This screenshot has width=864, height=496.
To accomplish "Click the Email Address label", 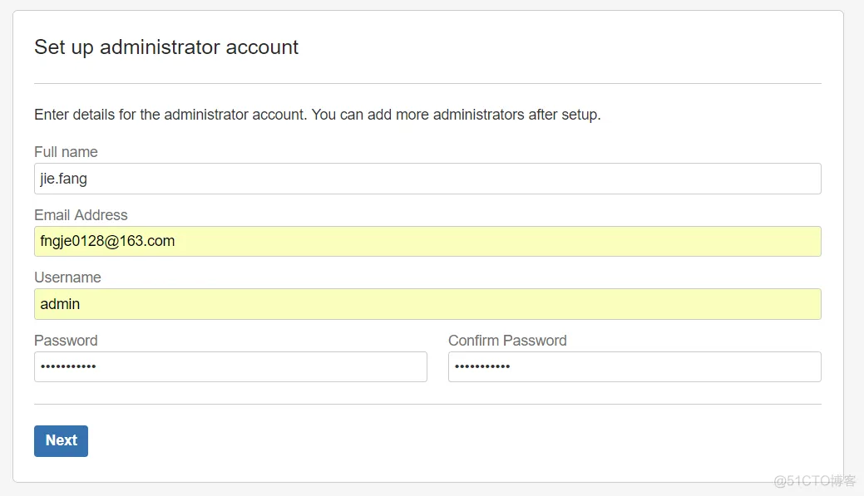I will (81, 214).
